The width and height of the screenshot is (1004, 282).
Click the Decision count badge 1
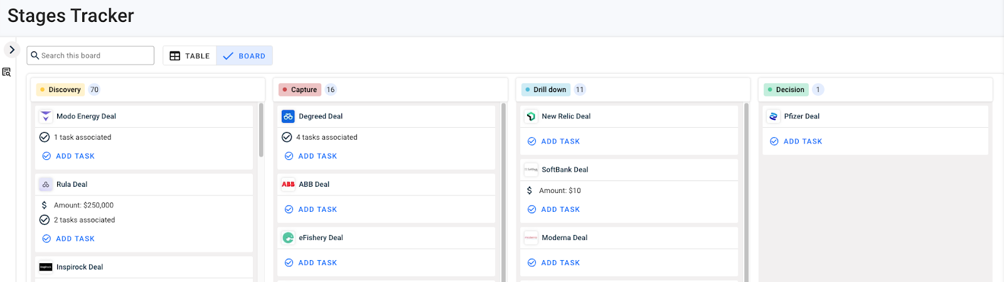click(818, 90)
